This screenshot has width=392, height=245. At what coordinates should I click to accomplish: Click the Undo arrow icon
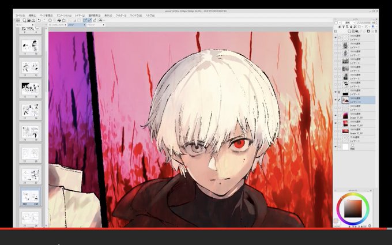[x=39, y=21]
